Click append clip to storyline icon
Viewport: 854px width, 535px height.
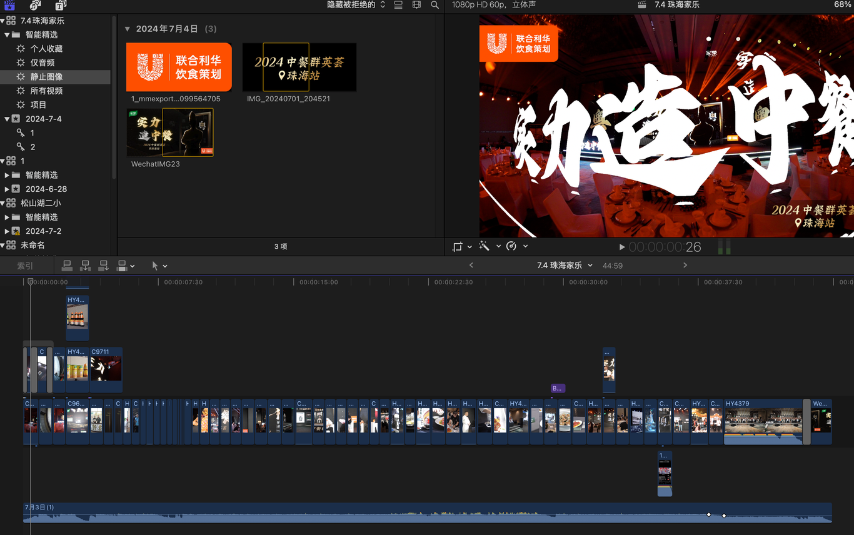104,266
